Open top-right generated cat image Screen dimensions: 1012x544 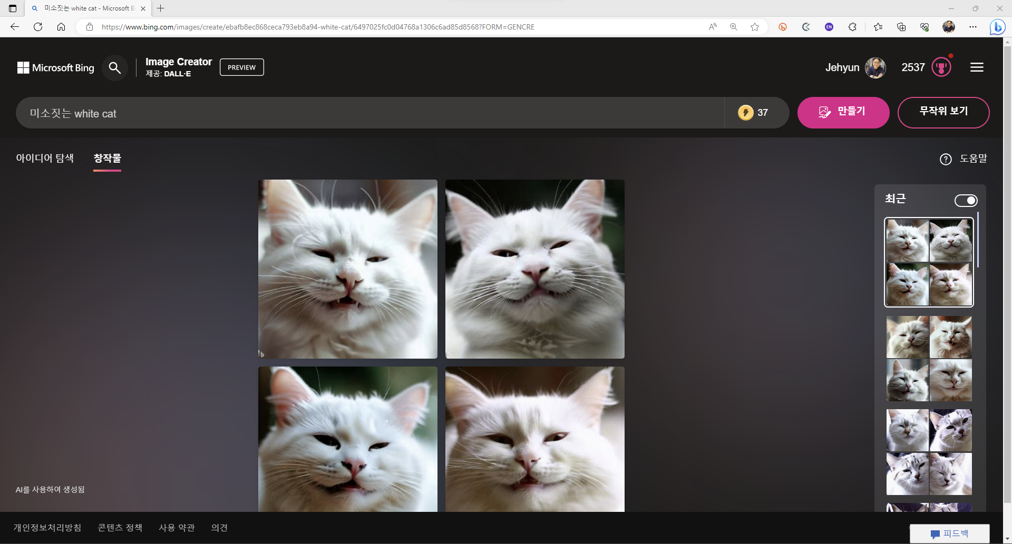(x=535, y=269)
